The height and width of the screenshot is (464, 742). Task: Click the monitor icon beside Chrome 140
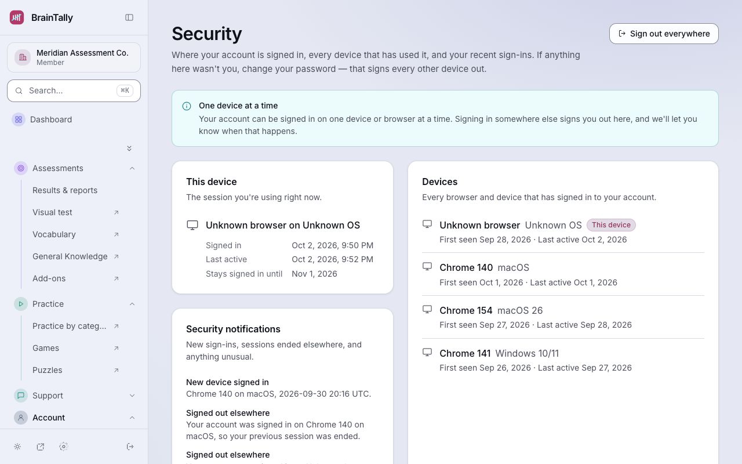[x=427, y=267]
